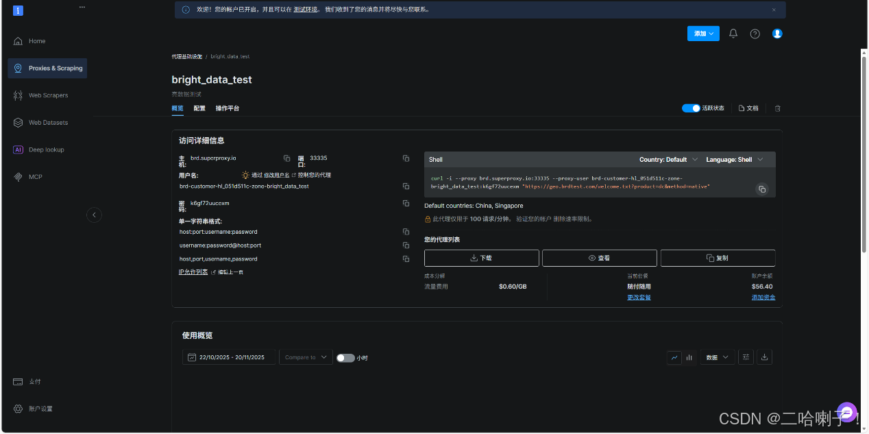869x434 pixels.
Task: Expand the Compare to dropdown
Action: click(306, 357)
